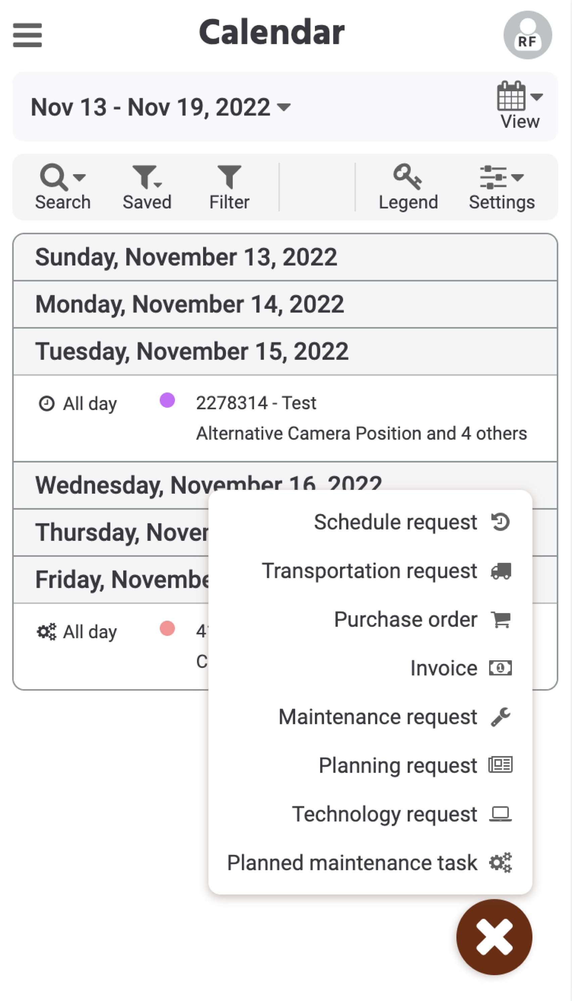Click the purple event color dot
The width and height of the screenshot is (572, 1001).
(x=167, y=400)
